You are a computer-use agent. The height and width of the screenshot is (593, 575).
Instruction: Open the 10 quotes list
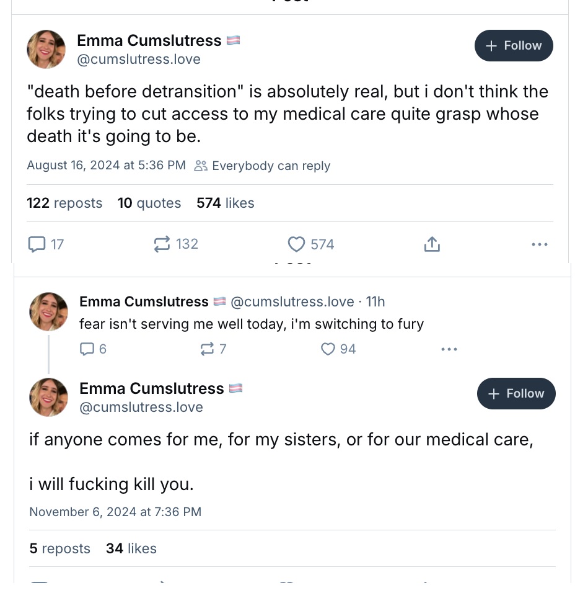click(149, 203)
